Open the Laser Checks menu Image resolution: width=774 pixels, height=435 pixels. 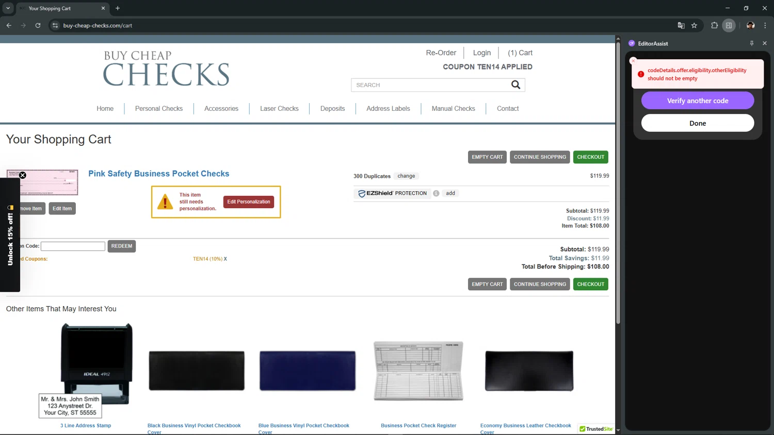279,109
